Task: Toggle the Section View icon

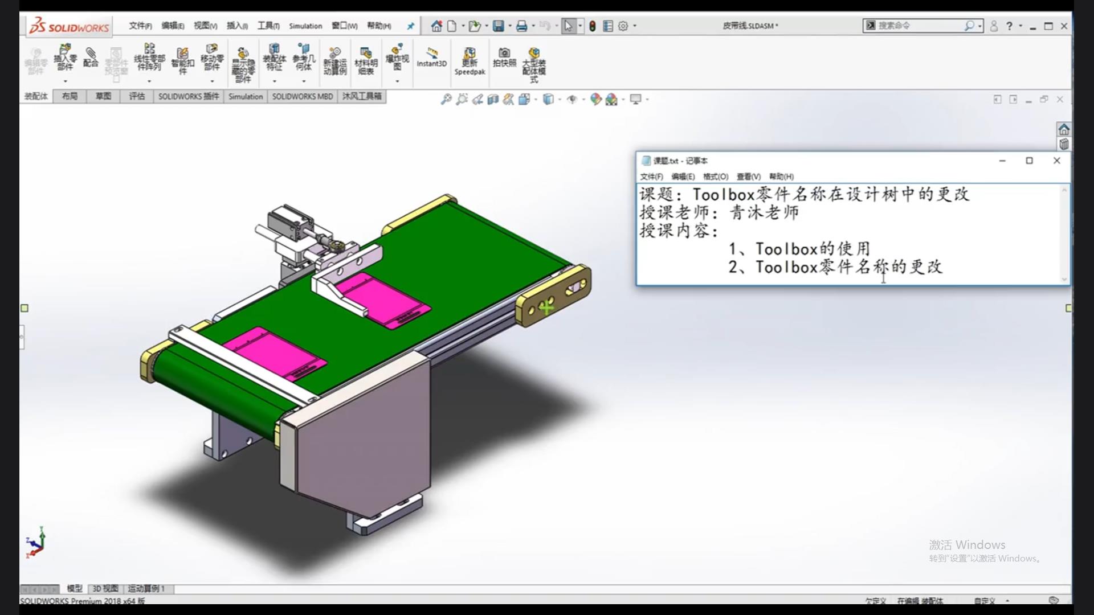Action: (493, 100)
